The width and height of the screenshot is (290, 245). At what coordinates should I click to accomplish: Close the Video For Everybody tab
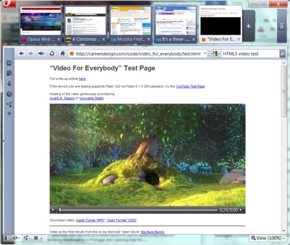(239, 39)
